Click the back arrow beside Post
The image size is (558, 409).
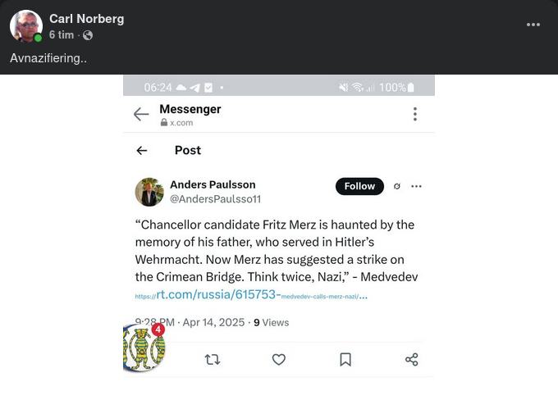coord(142,151)
